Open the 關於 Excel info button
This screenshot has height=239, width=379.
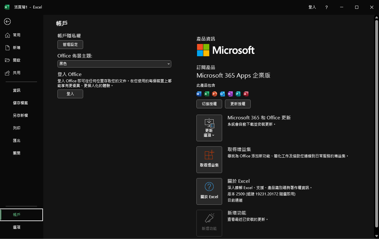[x=209, y=191]
